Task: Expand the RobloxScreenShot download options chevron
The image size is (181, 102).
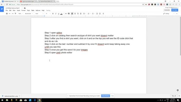Action: 20,96
